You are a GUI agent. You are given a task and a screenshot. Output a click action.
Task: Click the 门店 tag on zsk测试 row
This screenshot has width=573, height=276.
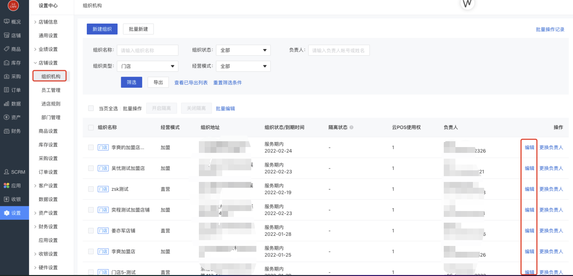point(103,189)
